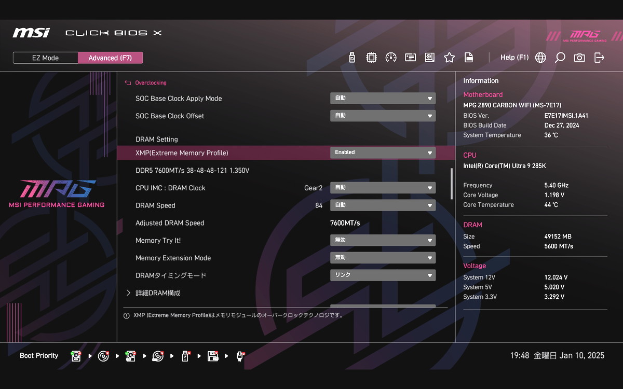This screenshot has width=623, height=389.
Task: Click the MSI logo at top left
Action: coord(31,33)
